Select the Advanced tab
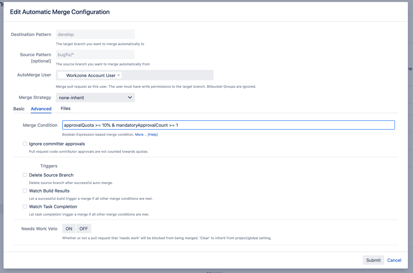The height and width of the screenshot is (273, 413). click(41, 109)
